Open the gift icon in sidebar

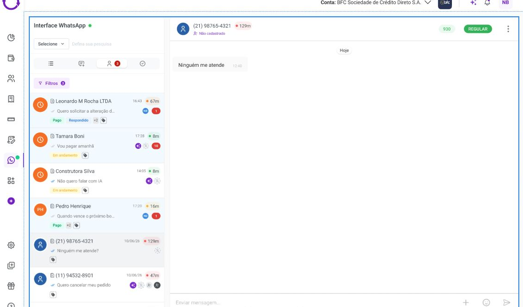(11, 286)
